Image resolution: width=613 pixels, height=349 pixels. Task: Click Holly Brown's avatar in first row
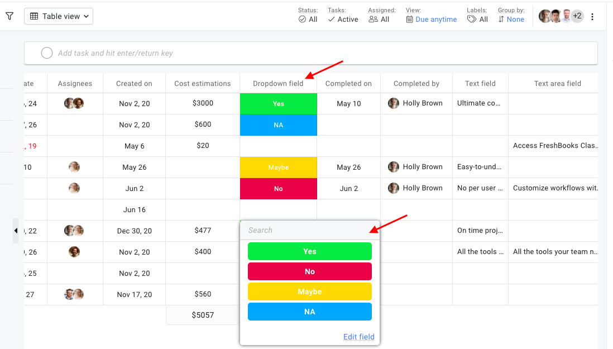(x=394, y=103)
